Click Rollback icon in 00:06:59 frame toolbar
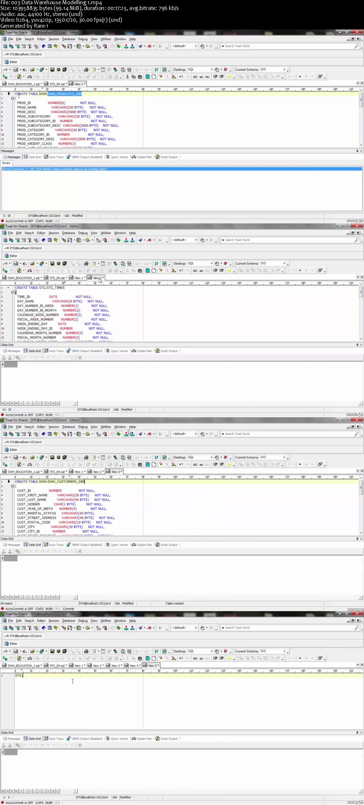The image size is (364, 805). click(132, 240)
